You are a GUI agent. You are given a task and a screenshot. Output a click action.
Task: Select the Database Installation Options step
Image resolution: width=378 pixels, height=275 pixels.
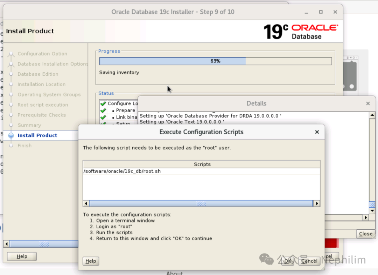53,64
